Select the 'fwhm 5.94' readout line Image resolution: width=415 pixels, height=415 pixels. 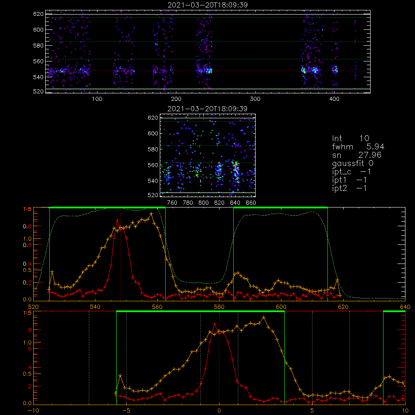(358, 146)
